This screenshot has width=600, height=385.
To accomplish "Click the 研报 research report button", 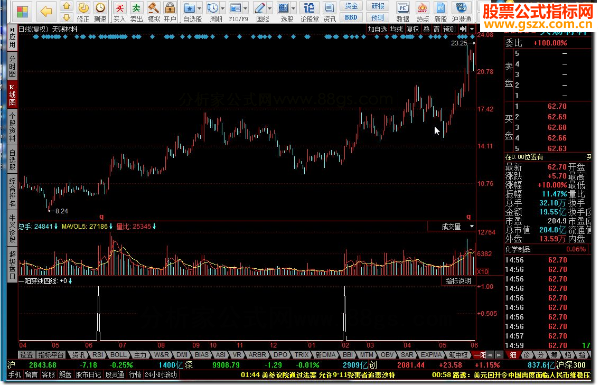I will (378, 6).
